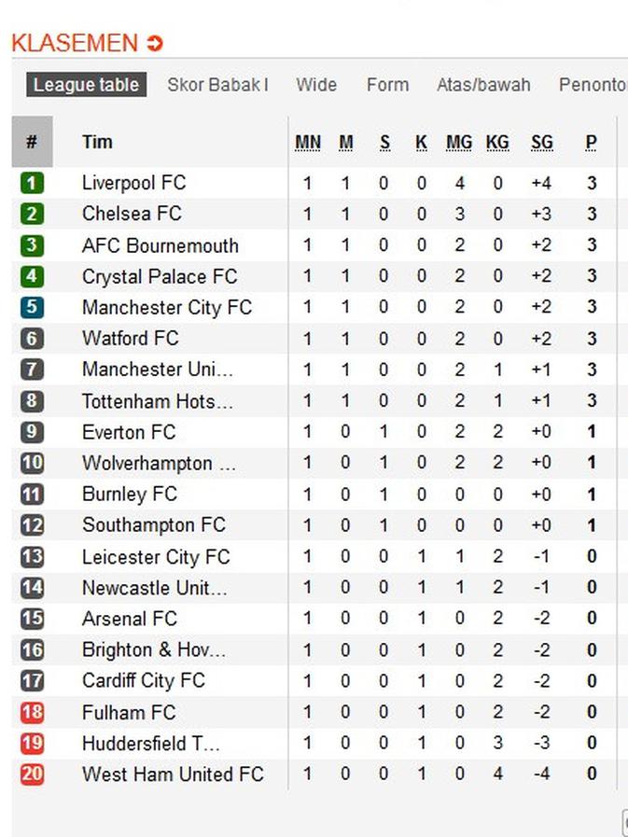Click the orange arrow icon beside KLASEMEN

tap(155, 43)
